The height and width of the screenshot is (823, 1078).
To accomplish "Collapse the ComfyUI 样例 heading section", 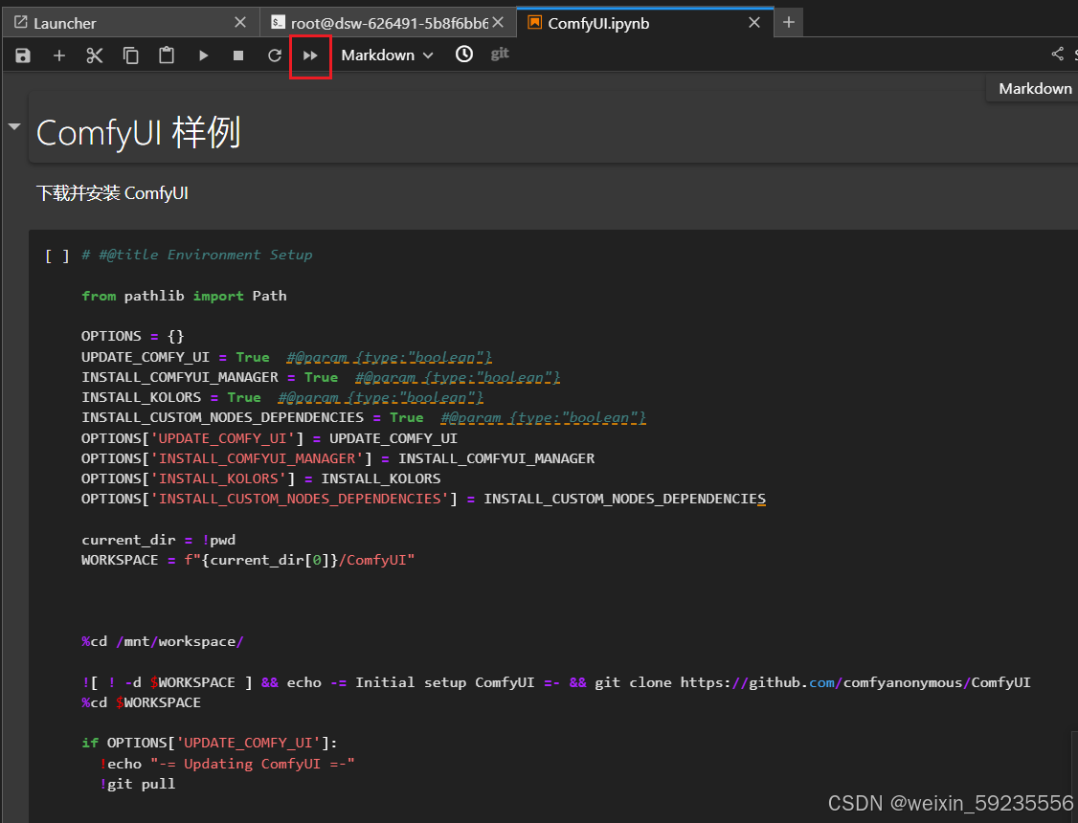I will (x=14, y=126).
